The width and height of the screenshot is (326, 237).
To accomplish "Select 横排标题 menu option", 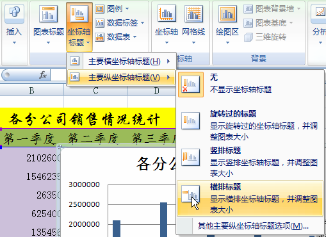I will [x=250, y=198].
